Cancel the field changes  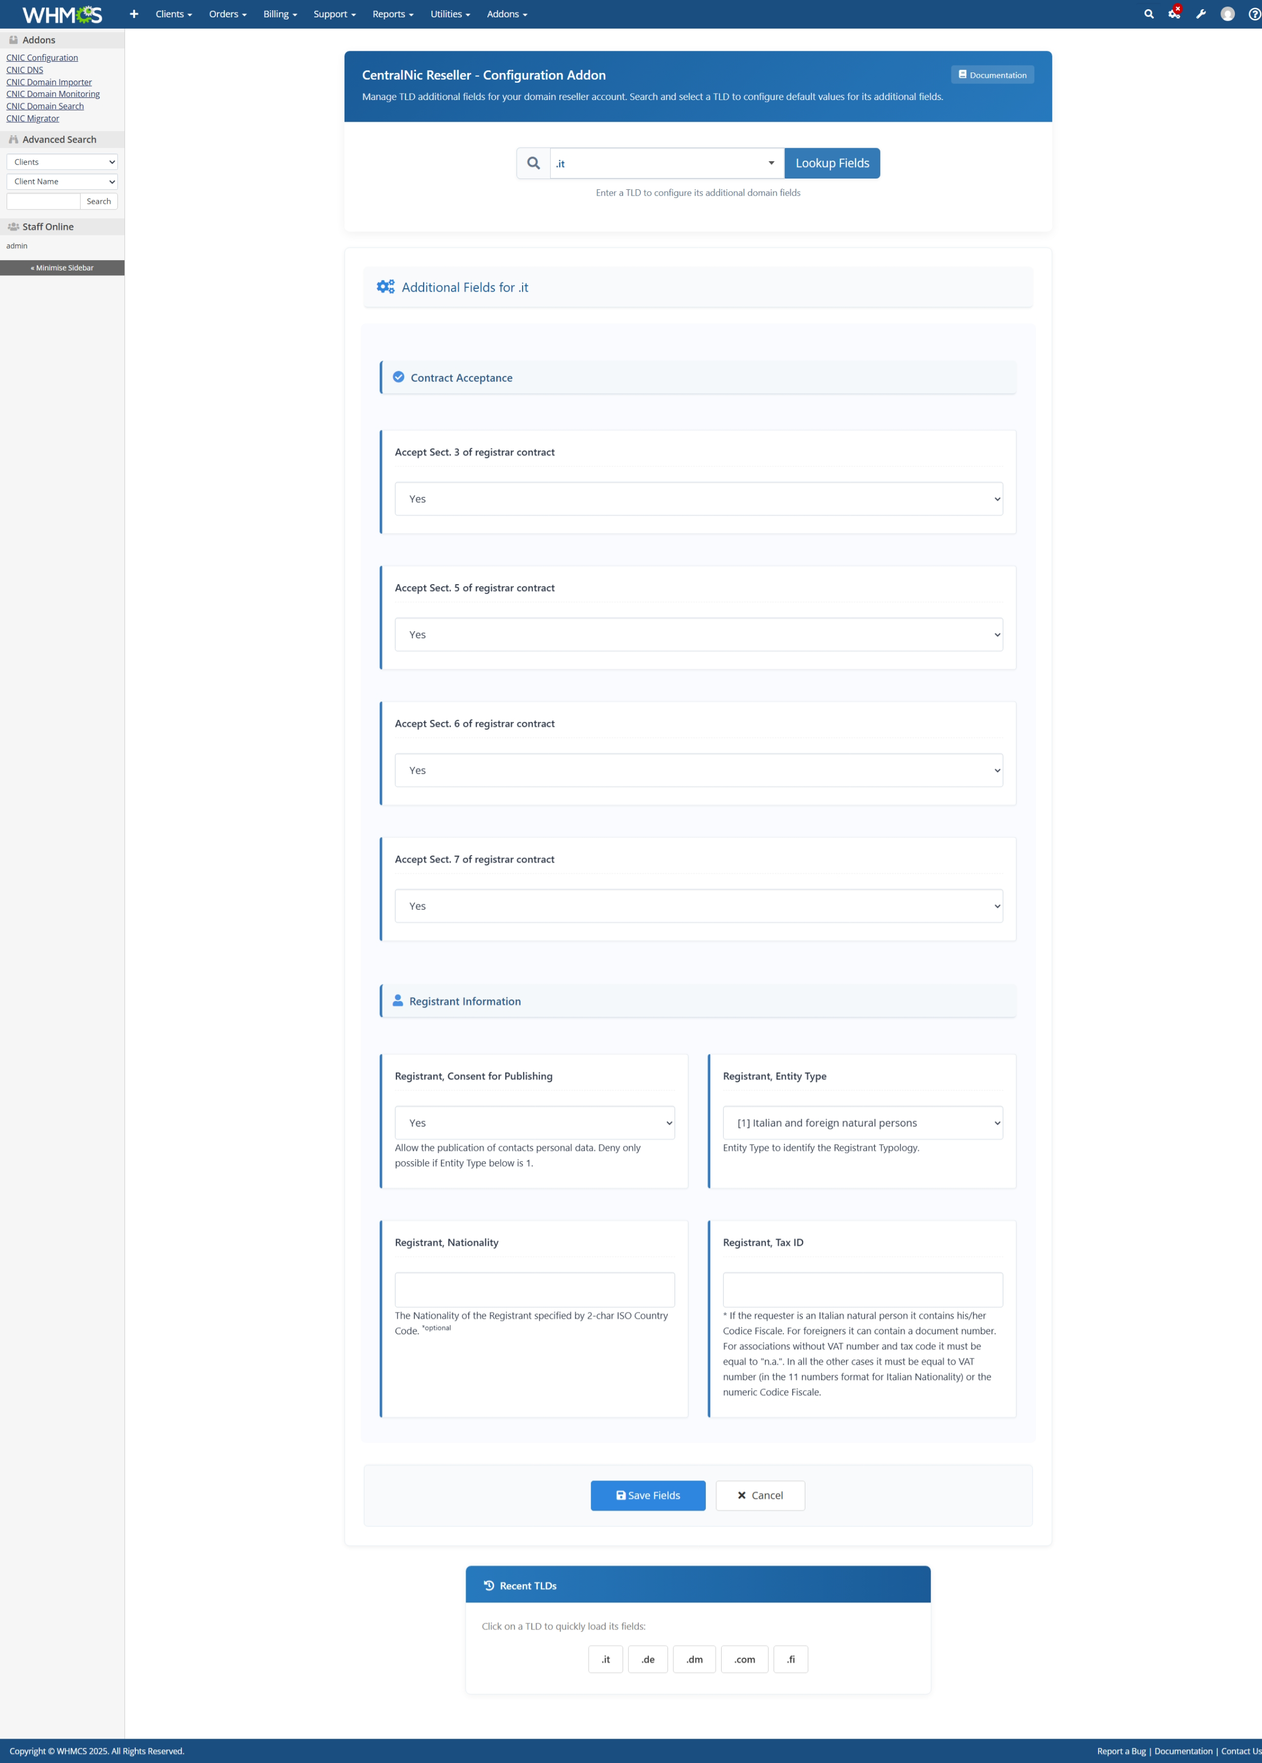point(760,1495)
